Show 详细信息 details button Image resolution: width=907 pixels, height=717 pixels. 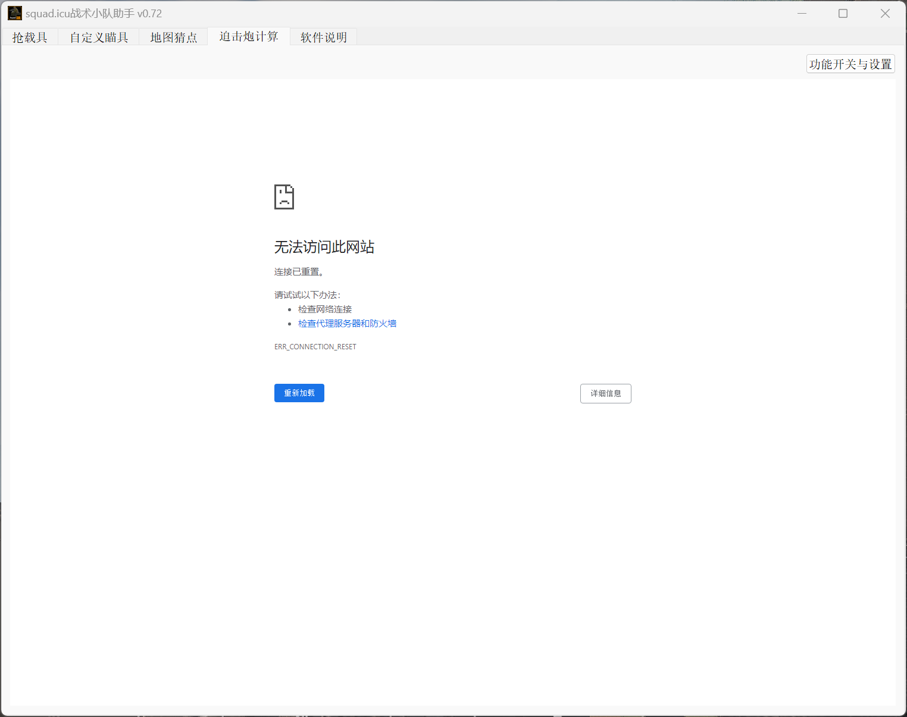point(606,393)
